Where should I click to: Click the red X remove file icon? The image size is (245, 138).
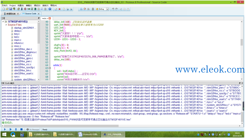pos(59,9)
